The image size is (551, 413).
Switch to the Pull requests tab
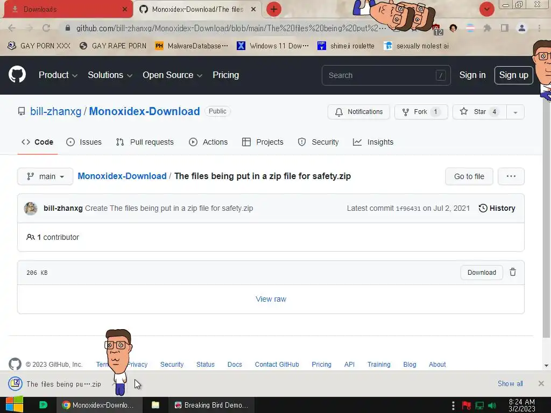(x=145, y=142)
